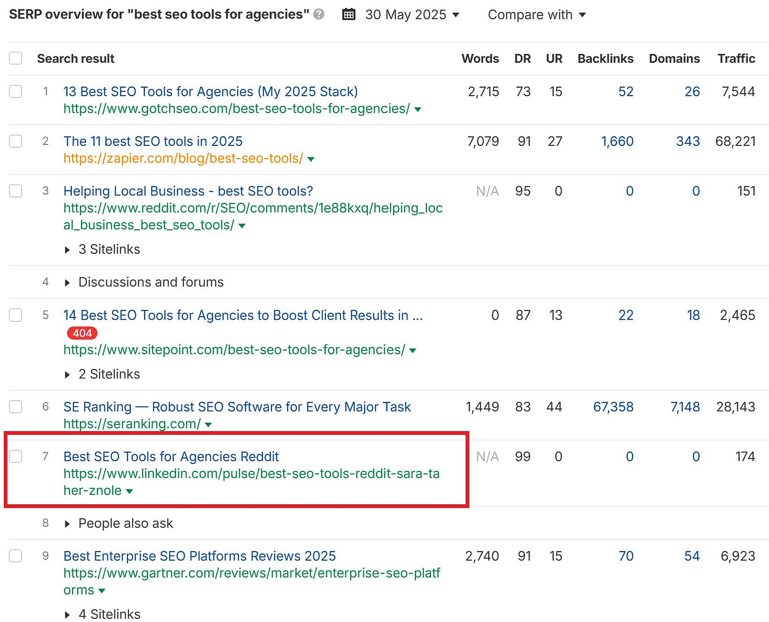
Task: Open the URL dropdown arrow after the reddit.com link
Action: tap(242, 226)
